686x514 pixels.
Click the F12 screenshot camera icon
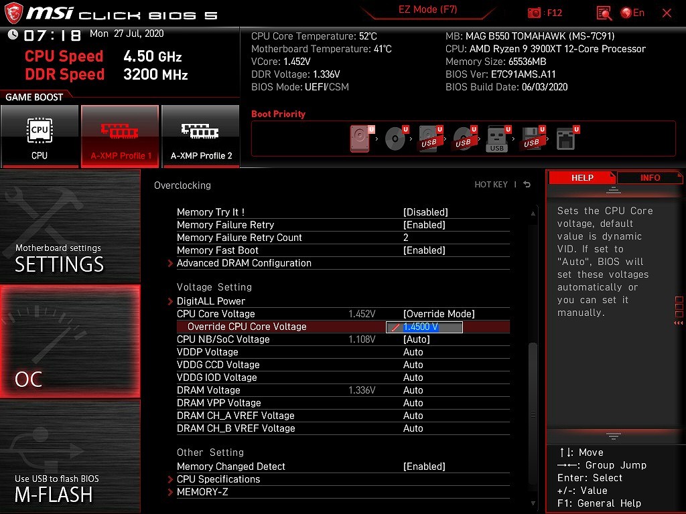click(x=534, y=13)
